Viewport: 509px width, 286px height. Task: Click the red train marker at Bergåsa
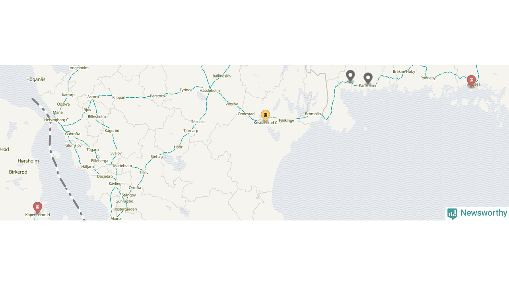coord(471,81)
